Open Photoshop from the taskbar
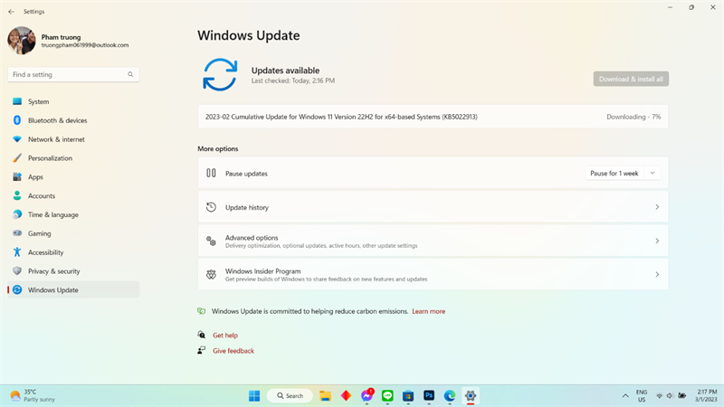The height and width of the screenshot is (407, 724). [x=429, y=396]
